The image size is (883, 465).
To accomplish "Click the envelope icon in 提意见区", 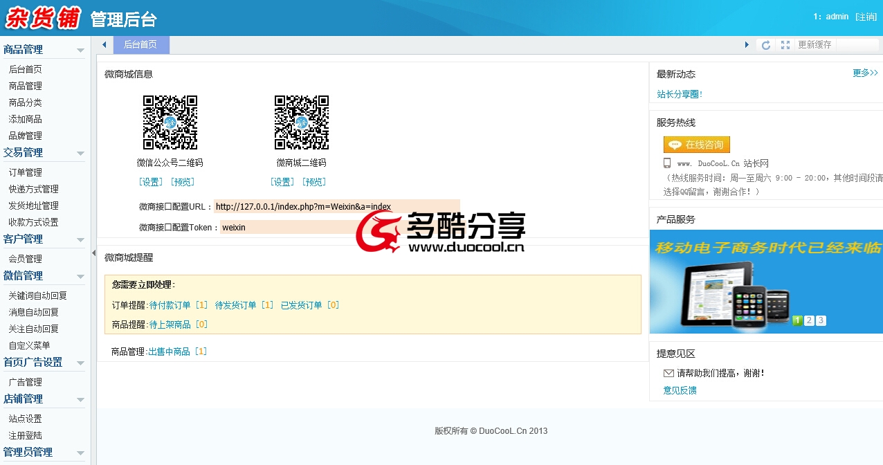I will coord(668,373).
